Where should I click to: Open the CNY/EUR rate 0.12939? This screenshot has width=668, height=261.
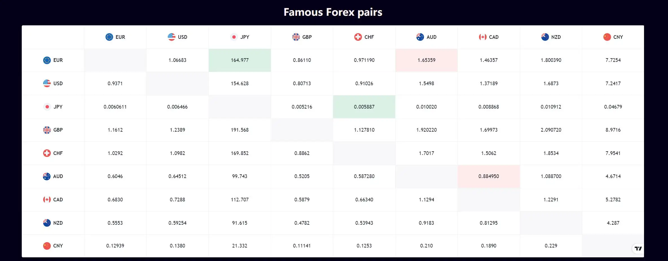115,246
